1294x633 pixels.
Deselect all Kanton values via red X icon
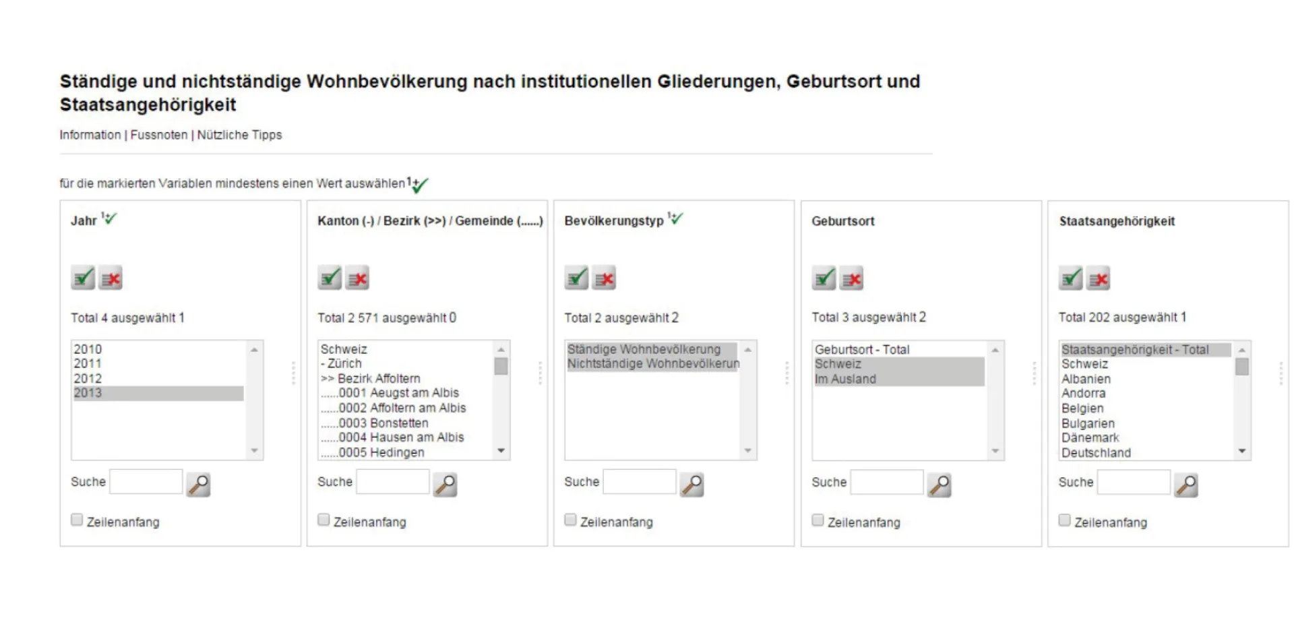357,277
